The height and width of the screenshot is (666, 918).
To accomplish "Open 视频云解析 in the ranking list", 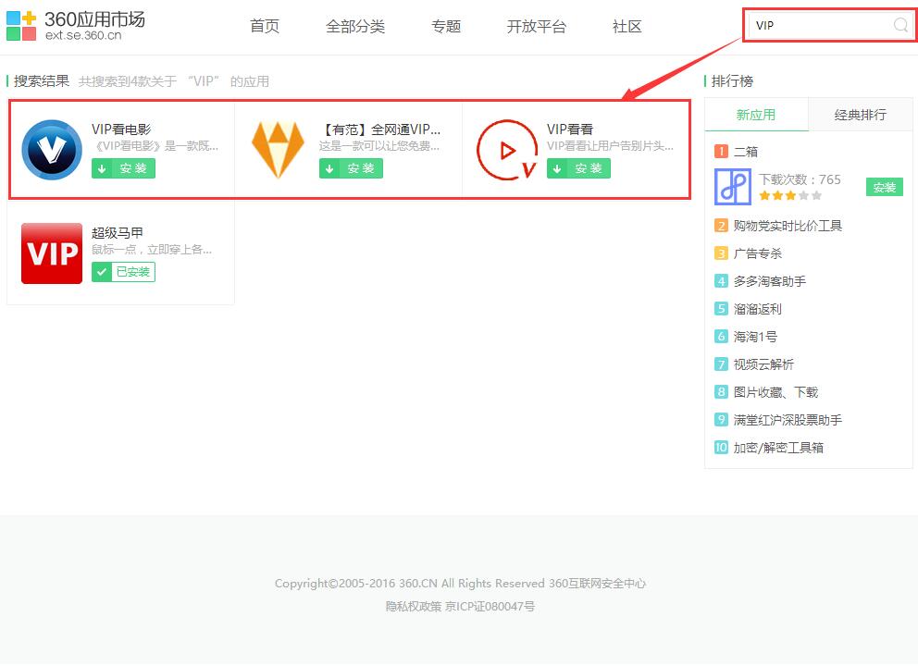I will click(763, 364).
